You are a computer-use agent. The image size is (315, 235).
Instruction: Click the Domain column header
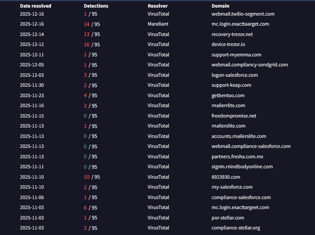[x=220, y=6]
